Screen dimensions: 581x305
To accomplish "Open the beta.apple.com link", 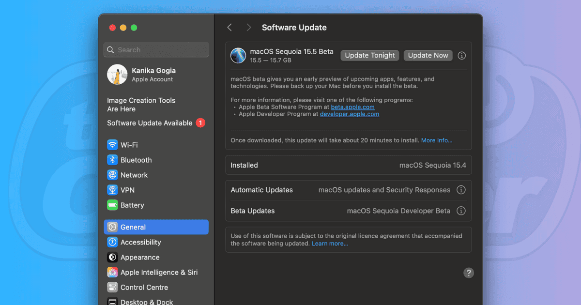I will (352, 107).
